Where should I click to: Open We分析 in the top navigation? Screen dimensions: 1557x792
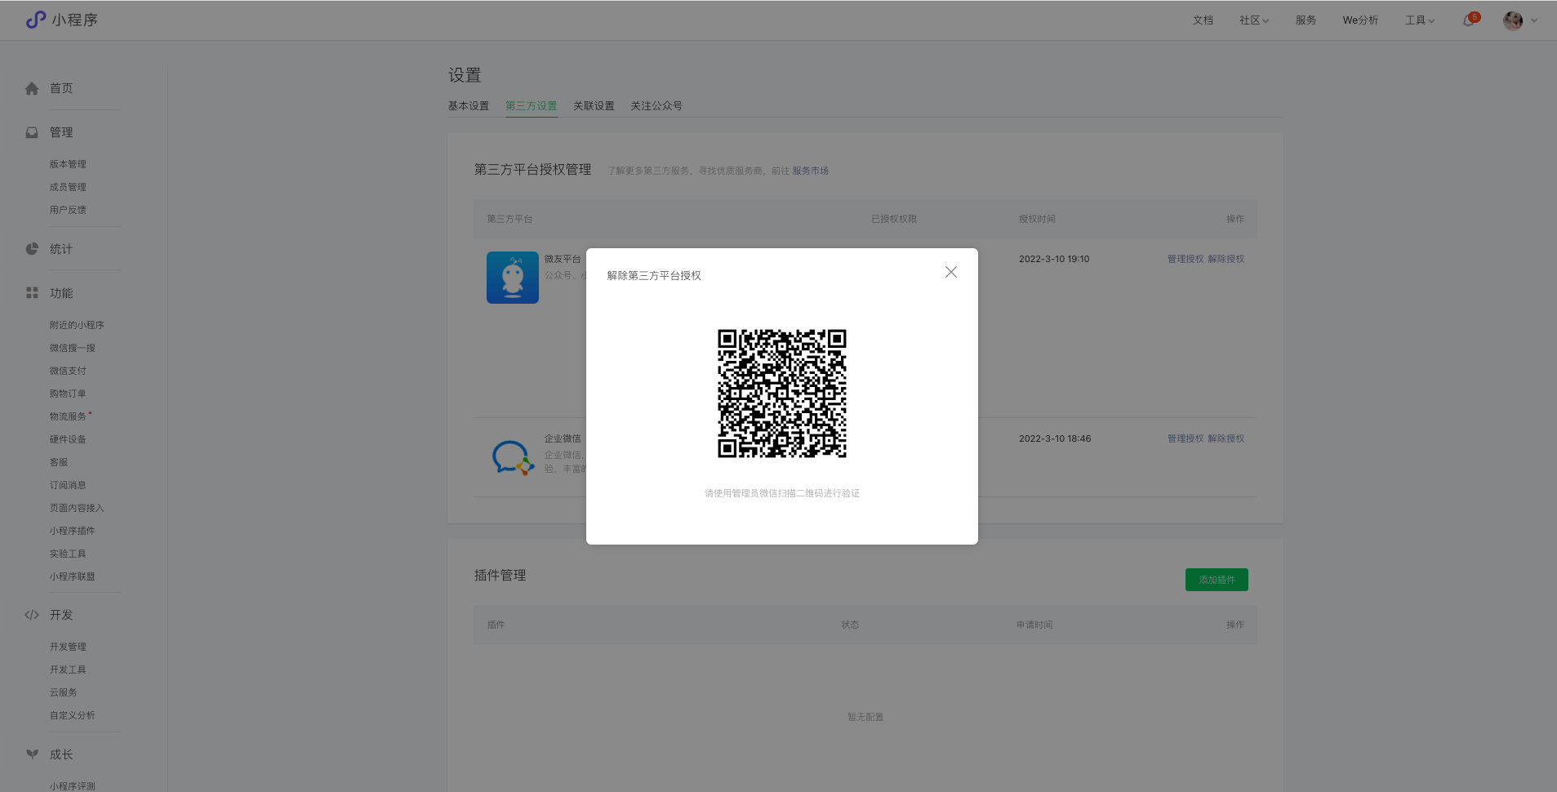click(1360, 20)
